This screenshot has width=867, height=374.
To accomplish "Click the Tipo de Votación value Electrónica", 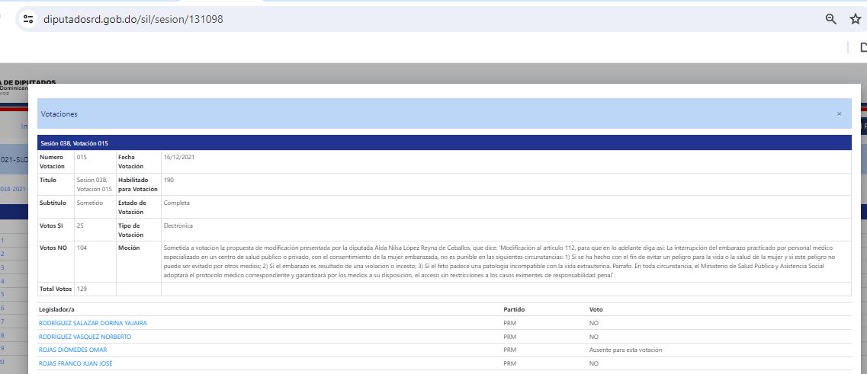I will tap(178, 225).
